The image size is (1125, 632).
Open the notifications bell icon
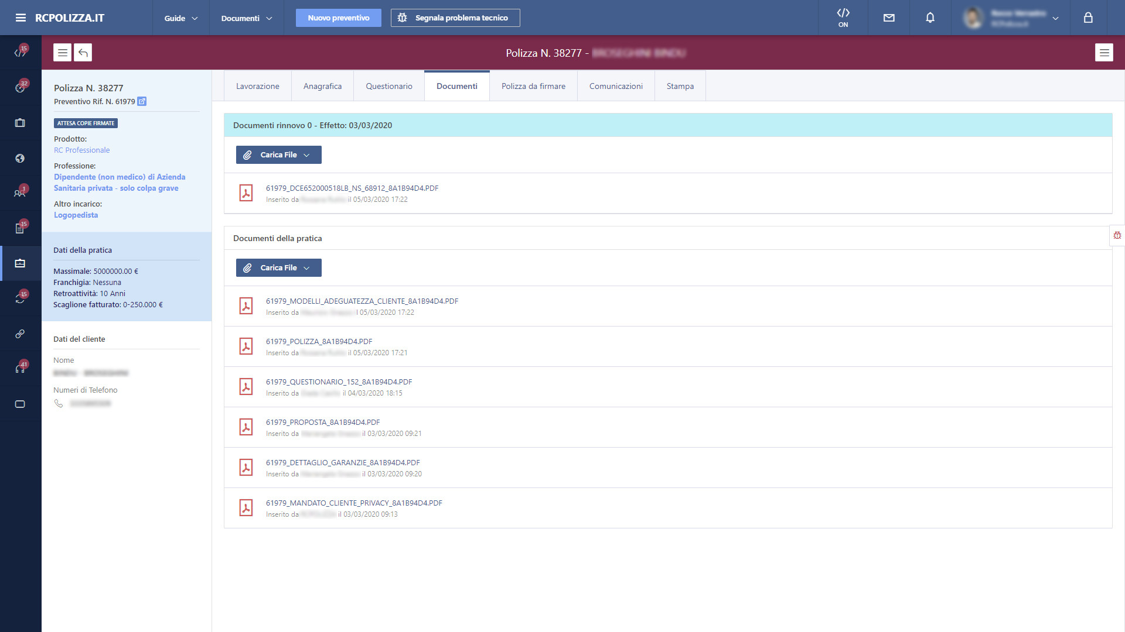tap(930, 18)
